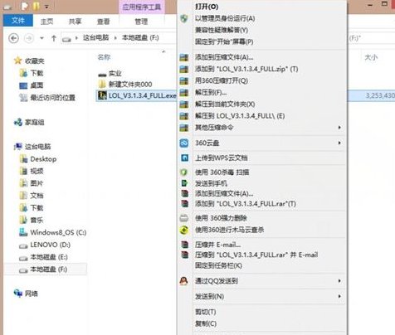Click 本地磁盘 (F:) in the address bar
The height and width of the screenshot is (335, 395).
[x=140, y=37]
